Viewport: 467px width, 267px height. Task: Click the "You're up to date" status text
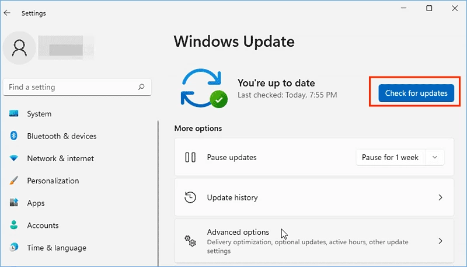point(276,83)
